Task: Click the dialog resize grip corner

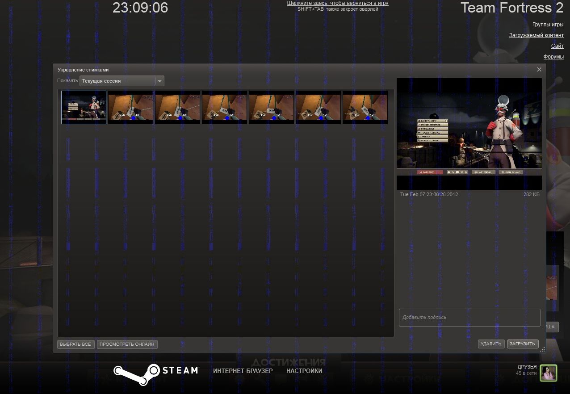Action: coord(542,350)
